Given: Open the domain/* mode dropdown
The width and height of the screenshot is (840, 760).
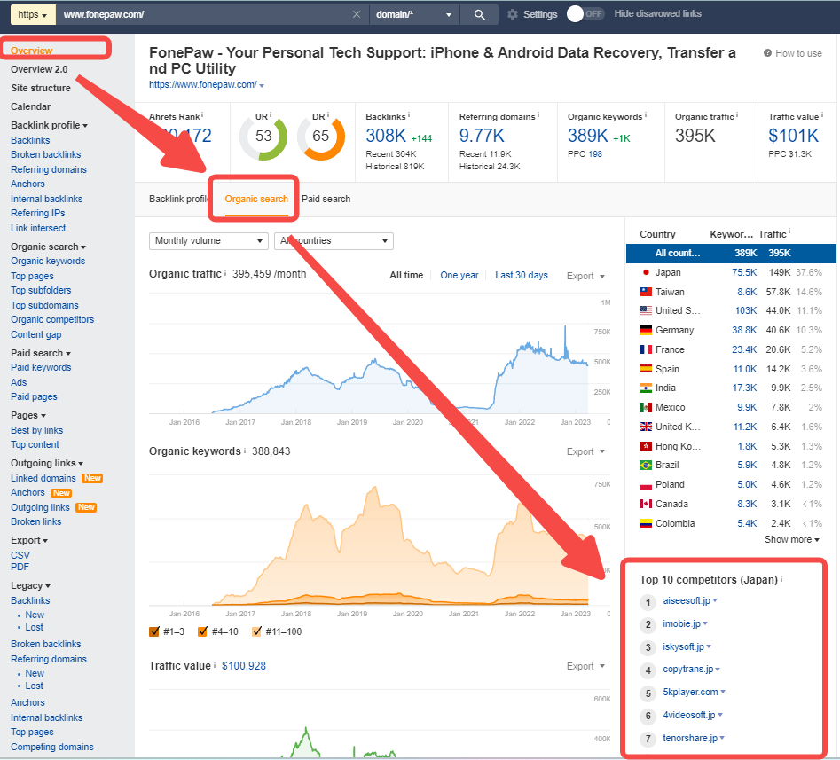Looking at the screenshot, I should tap(414, 14).
